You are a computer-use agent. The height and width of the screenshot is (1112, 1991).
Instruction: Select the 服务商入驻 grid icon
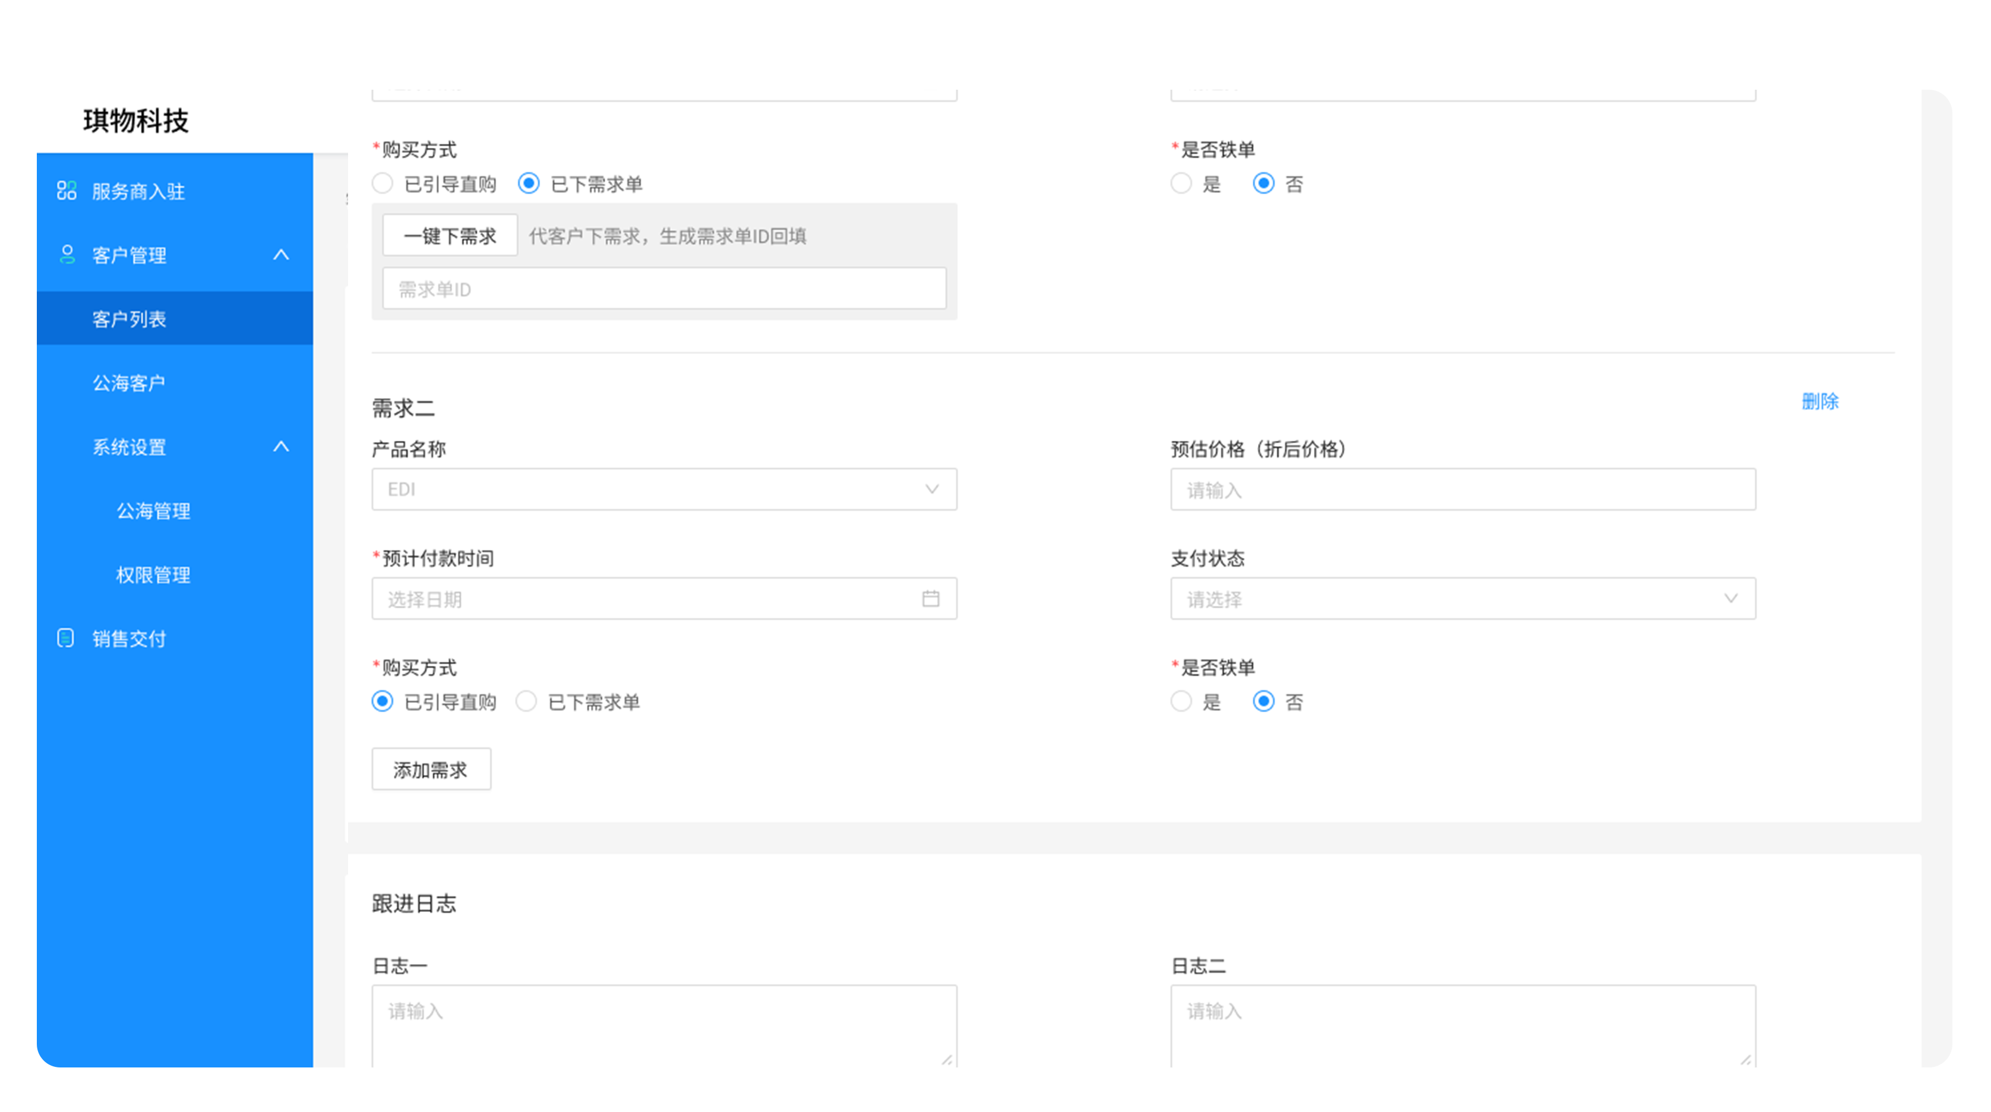pyautogui.click(x=66, y=190)
